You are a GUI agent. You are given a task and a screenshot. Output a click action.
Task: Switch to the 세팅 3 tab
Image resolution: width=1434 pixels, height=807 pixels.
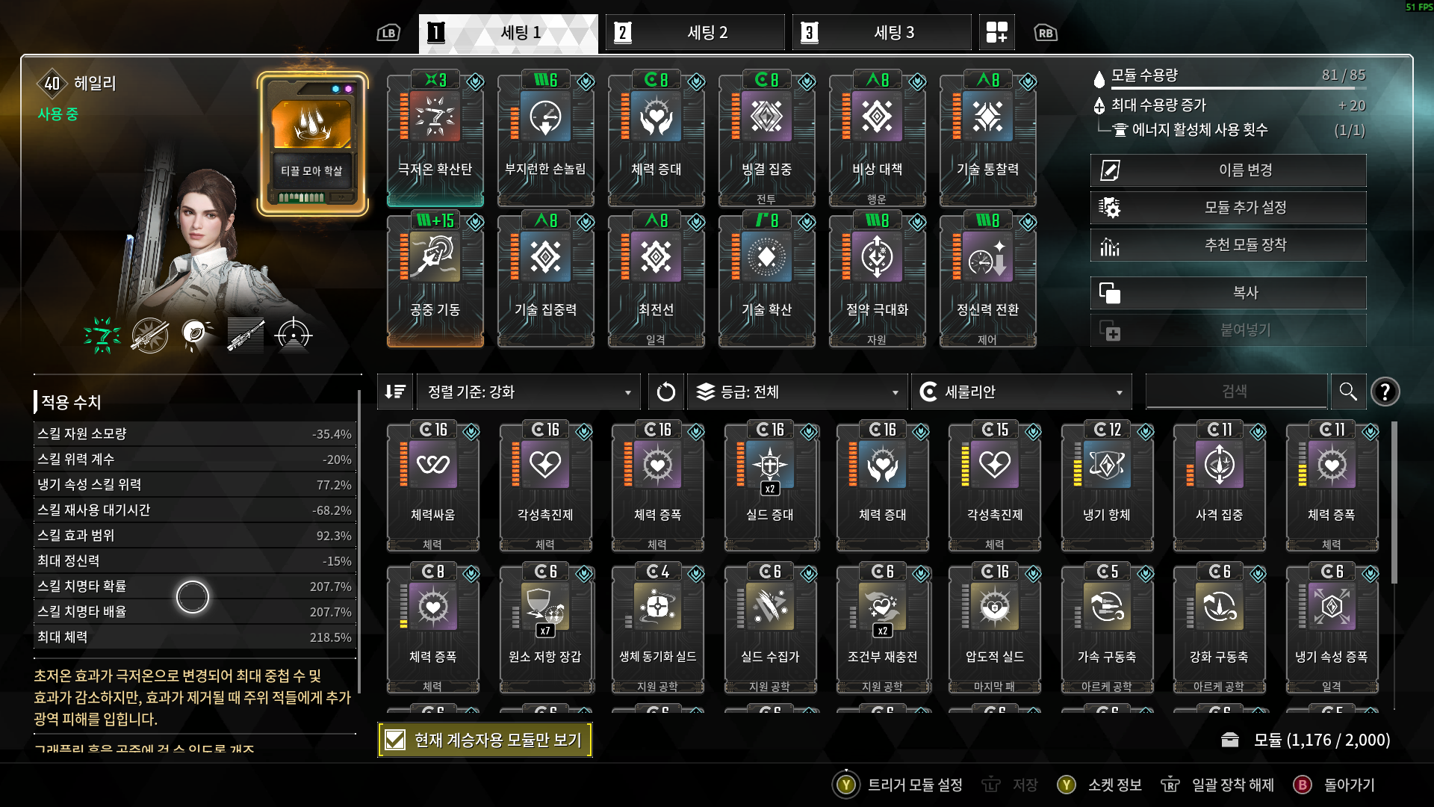[881, 32]
